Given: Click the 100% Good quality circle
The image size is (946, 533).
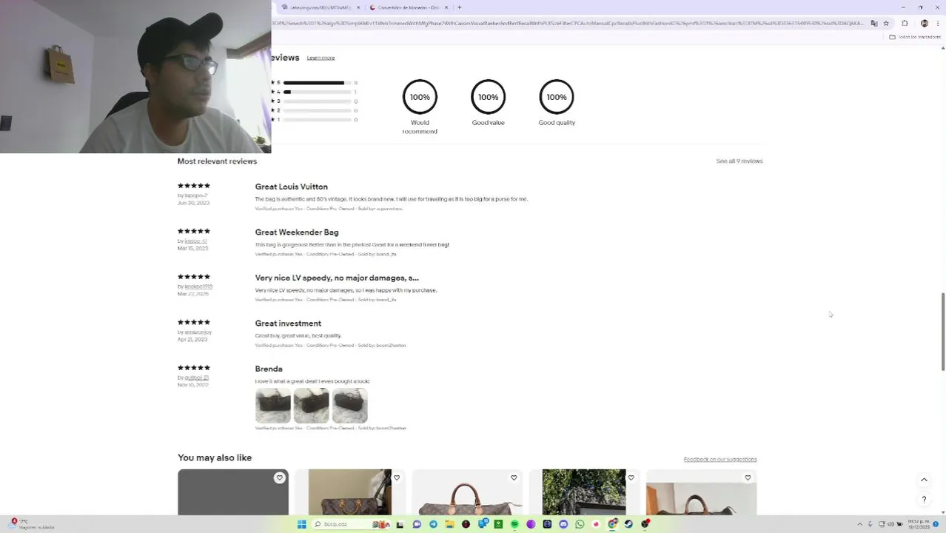Looking at the screenshot, I should 557,97.
